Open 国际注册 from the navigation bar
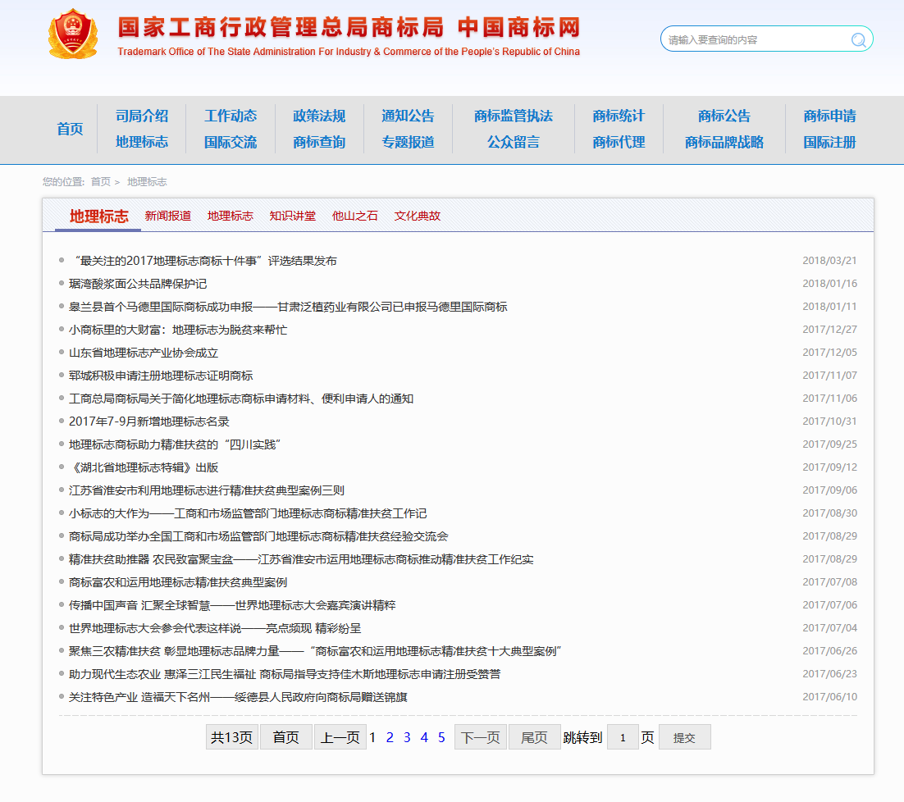Screen dimensions: 904x802 pyautogui.click(x=829, y=141)
